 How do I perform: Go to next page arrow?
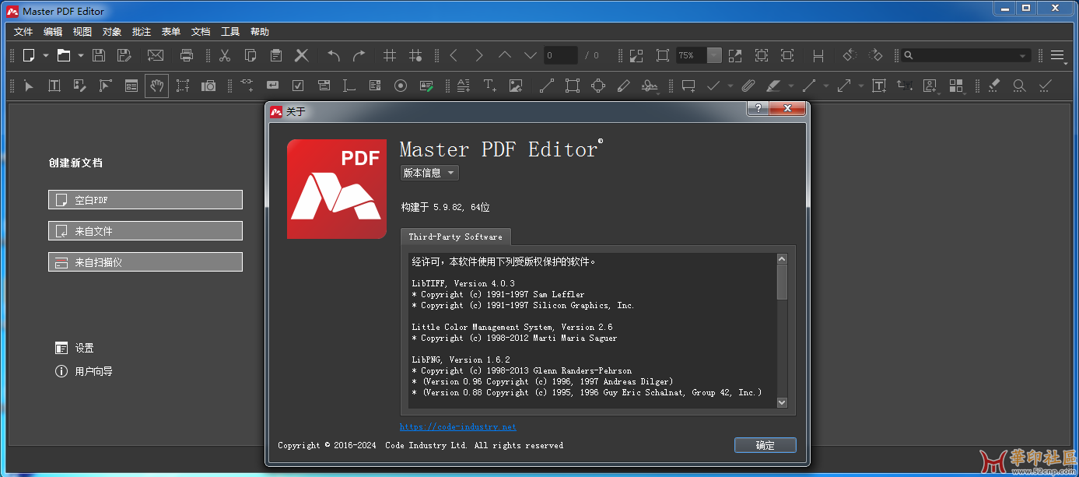[x=479, y=55]
